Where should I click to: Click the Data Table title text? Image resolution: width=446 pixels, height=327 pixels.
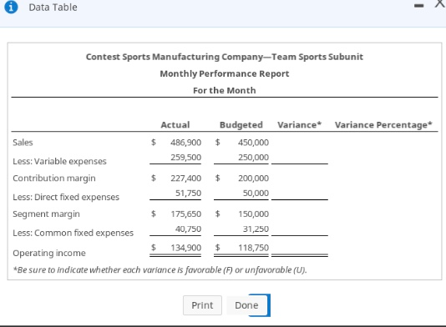53,8
